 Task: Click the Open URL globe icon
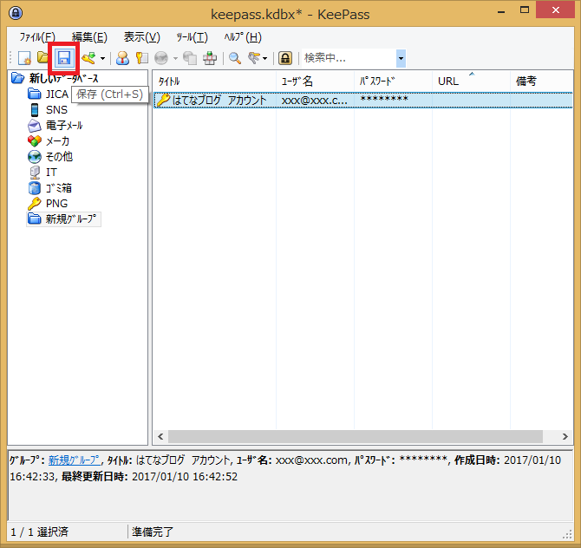coord(161,58)
